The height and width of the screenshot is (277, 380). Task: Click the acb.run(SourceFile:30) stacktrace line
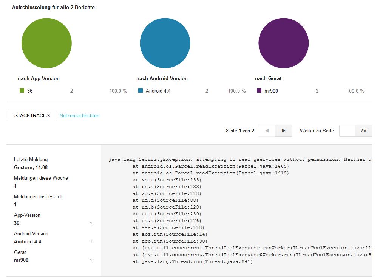pos(170,241)
